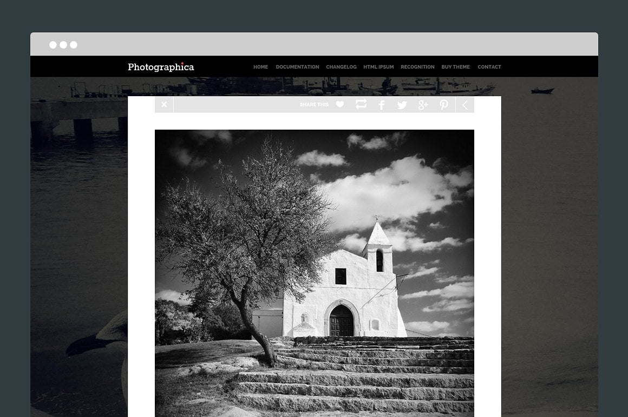Share the photo on Twitter
This screenshot has height=417, width=628.
(x=402, y=105)
